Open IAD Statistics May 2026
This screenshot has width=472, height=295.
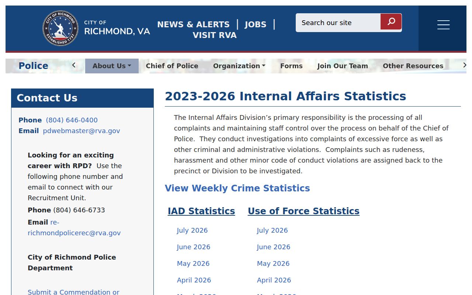click(193, 264)
